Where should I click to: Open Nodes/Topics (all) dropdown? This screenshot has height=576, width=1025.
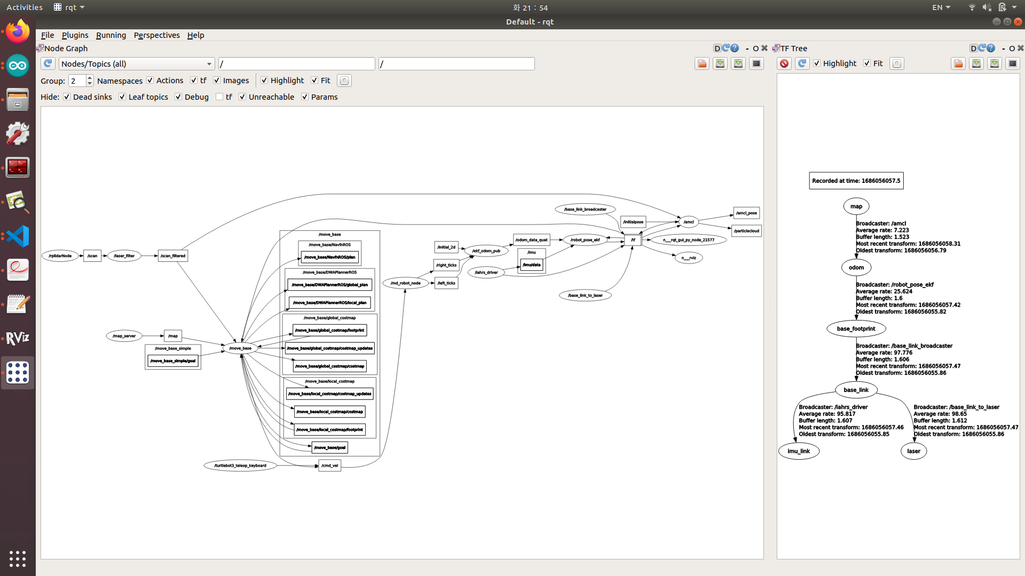click(x=136, y=64)
